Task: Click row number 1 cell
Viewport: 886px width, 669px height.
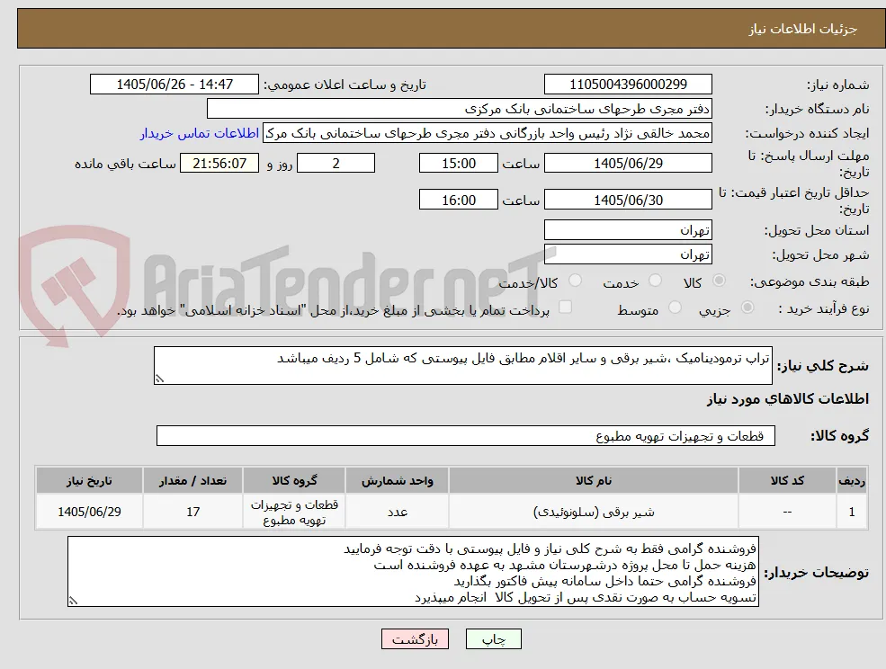Action: point(852,512)
